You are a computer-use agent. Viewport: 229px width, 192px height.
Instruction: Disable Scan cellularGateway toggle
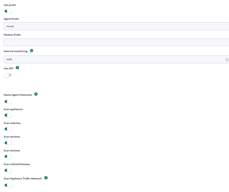pos(8,170)
